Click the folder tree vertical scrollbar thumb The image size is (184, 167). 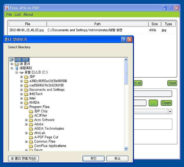click(126, 73)
